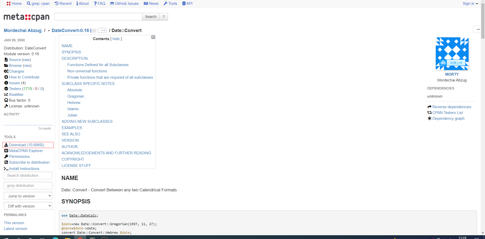Open Dependency graph link
Viewport: 485px width, 239px height.
(448, 118)
